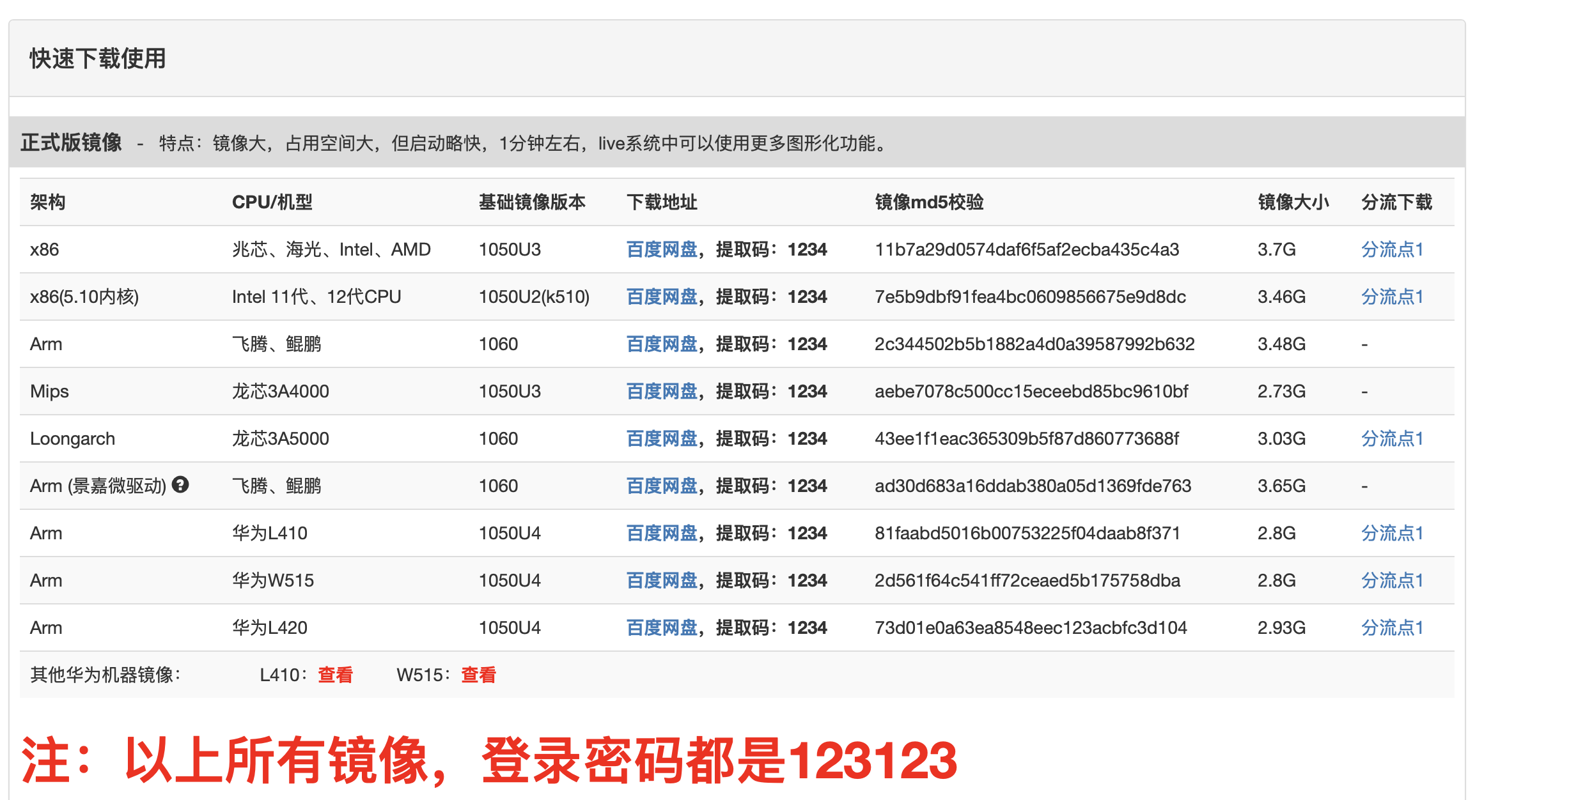
Task: Open 百度网盘 link for 华为L420 row
Action: 661,628
